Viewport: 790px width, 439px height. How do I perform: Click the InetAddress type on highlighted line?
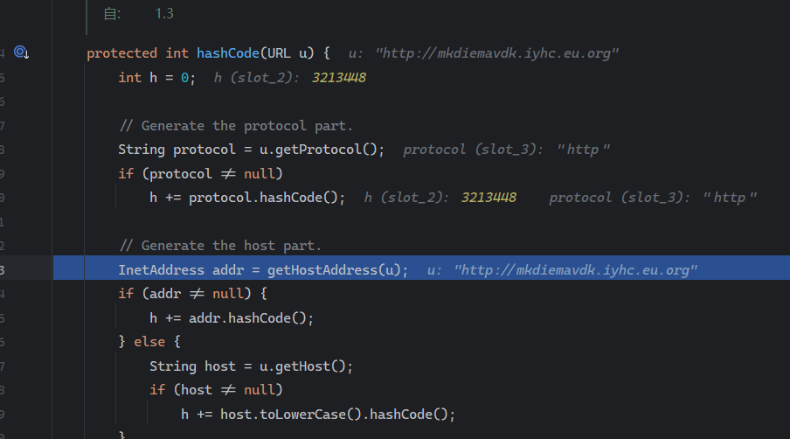click(x=161, y=270)
